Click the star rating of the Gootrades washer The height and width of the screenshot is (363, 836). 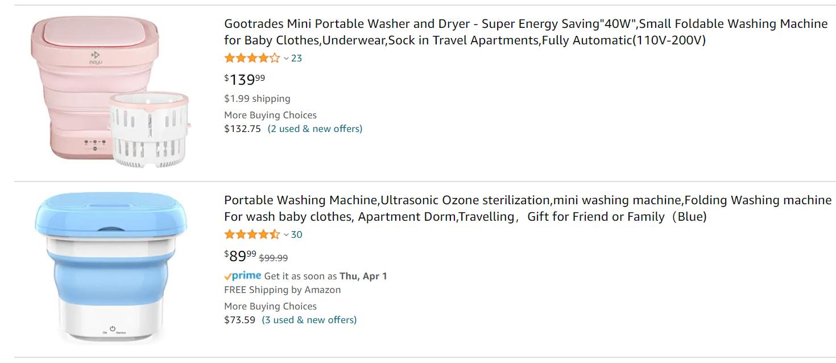coord(252,58)
